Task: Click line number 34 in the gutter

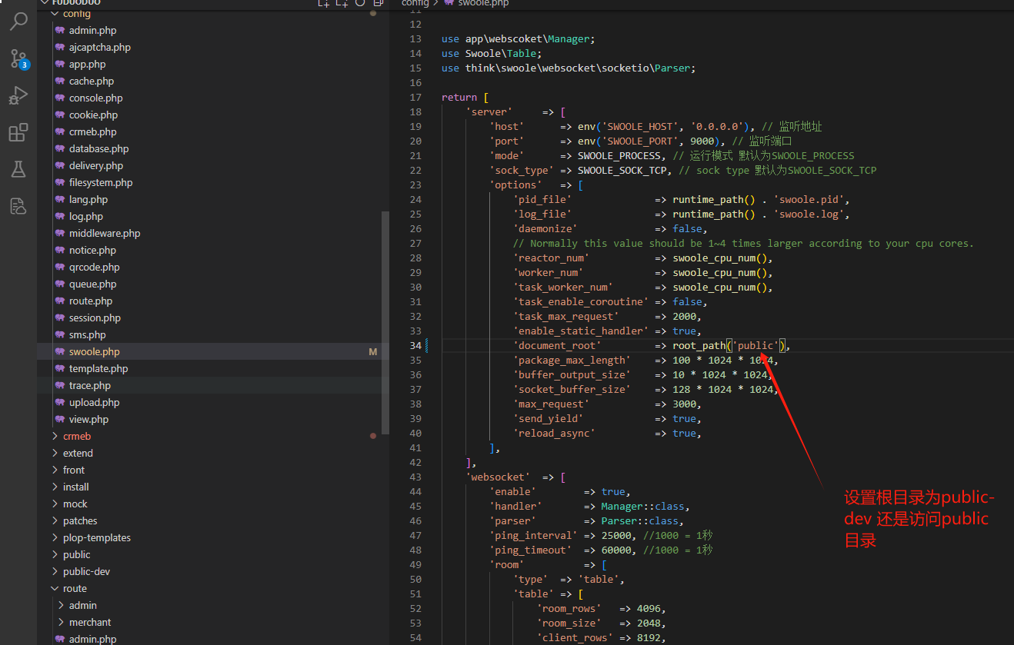Action: pos(415,345)
